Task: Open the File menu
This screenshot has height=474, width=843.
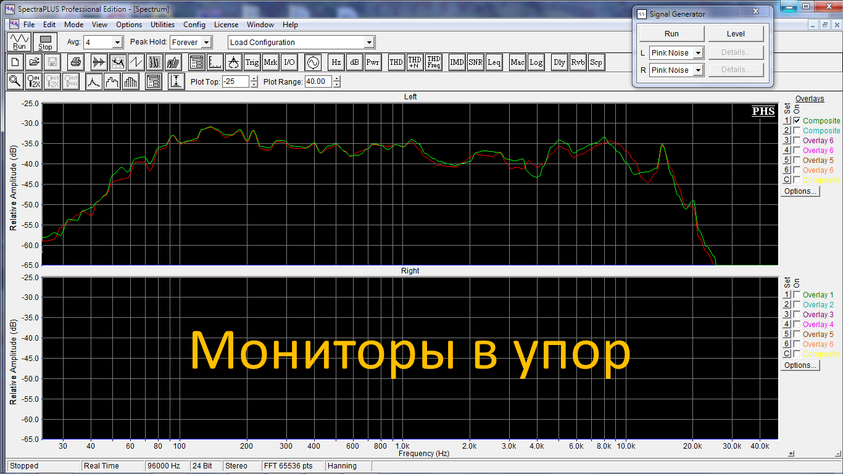Action: pos(29,25)
